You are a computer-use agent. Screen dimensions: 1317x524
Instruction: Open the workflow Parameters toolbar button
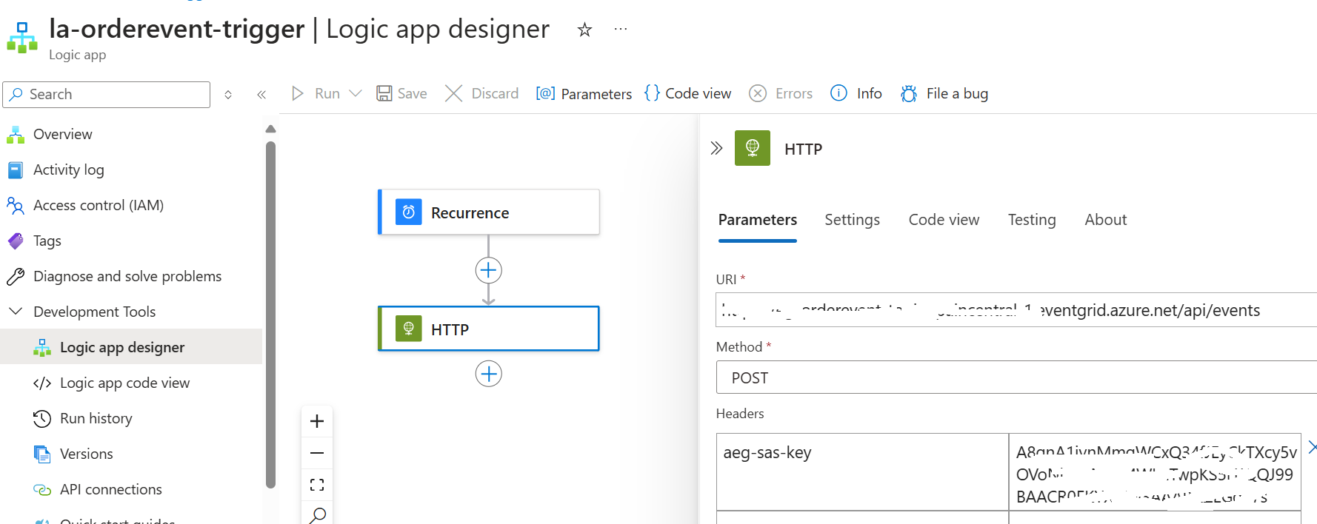click(x=584, y=93)
